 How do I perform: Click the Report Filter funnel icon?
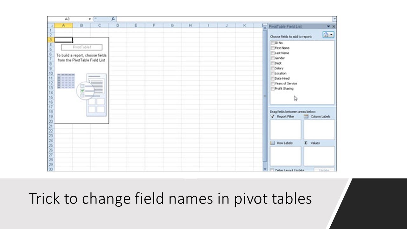pos(272,117)
